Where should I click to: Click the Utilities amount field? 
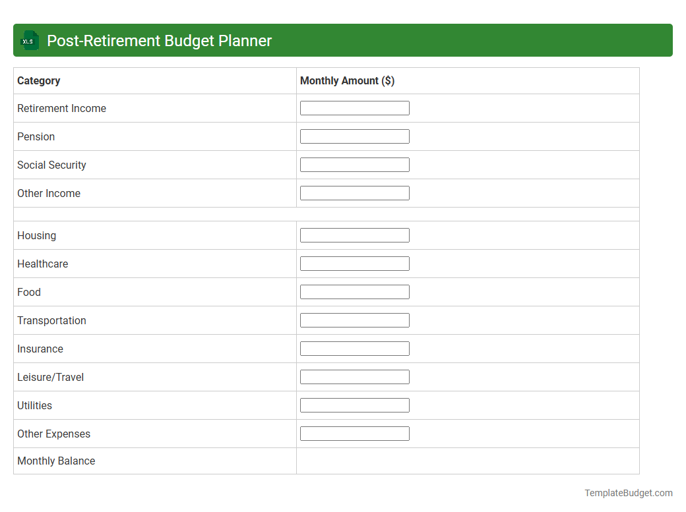[354, 405]
